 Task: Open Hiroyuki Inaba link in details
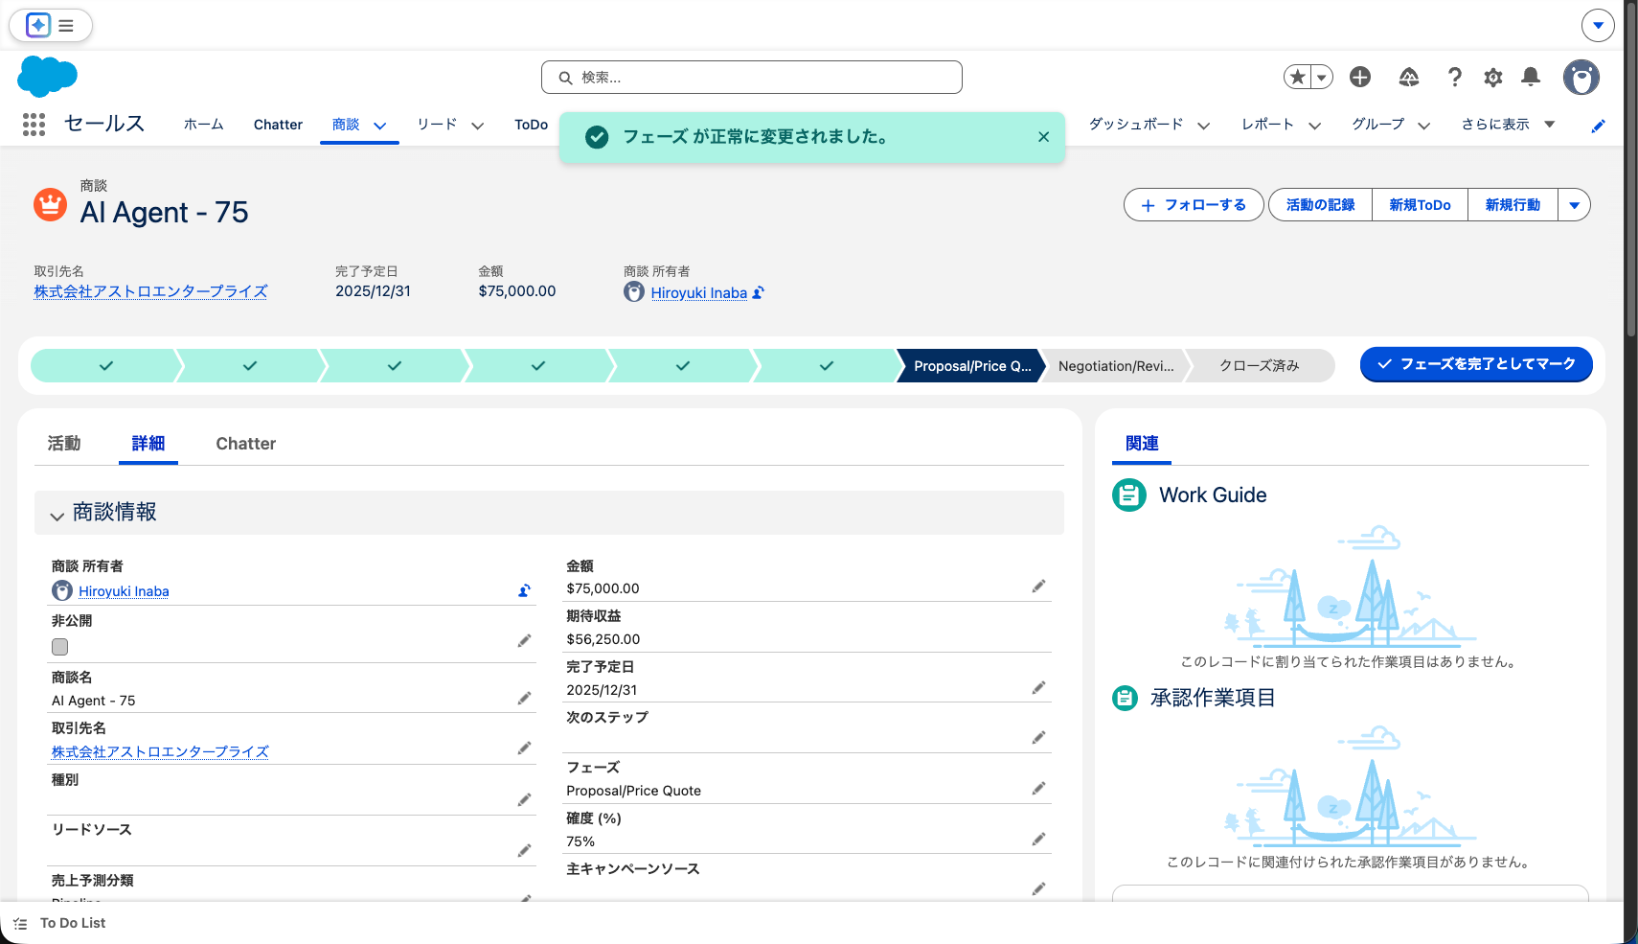point(124,591)
